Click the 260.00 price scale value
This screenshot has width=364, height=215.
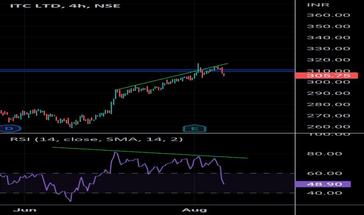pos(328,127)
